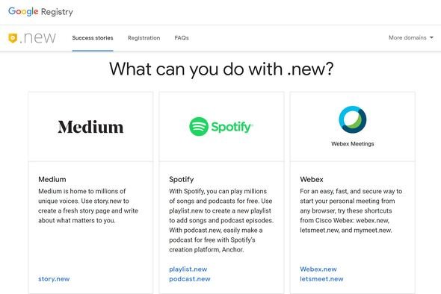Click the green Spotify logo
This screenshot has height=294, width=441.
point(221,127)
